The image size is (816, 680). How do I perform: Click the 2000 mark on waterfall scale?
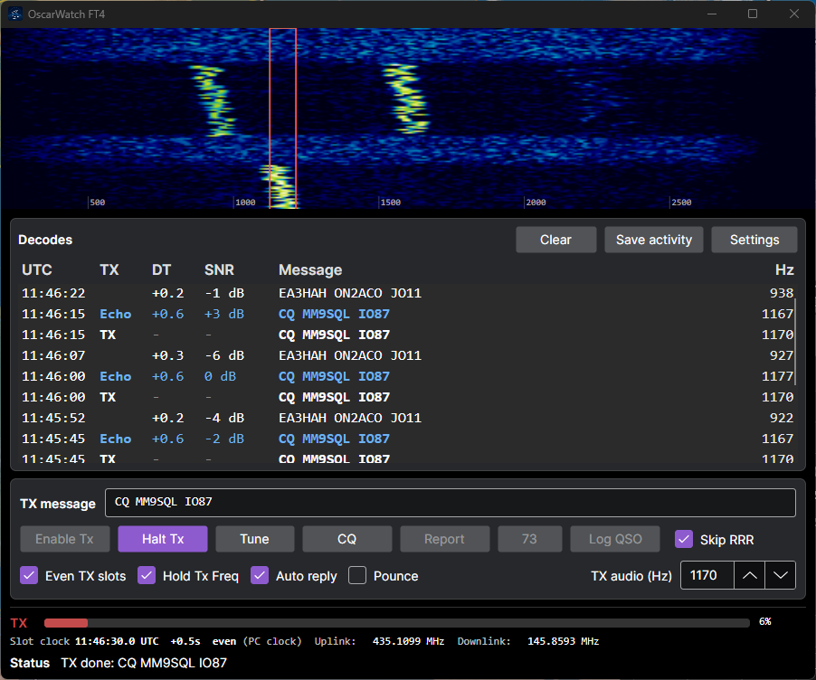pos(536,203)
